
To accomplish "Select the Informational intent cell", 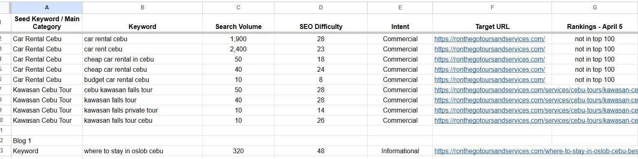I will tap(400, 151).
